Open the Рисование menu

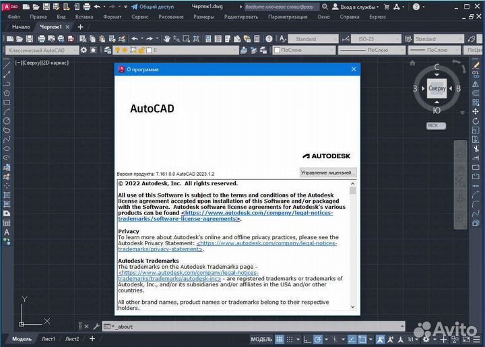click(170, 17)
